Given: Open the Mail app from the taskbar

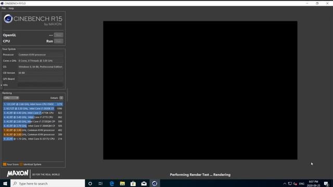Looking at the screenshot, I should 144,183.
